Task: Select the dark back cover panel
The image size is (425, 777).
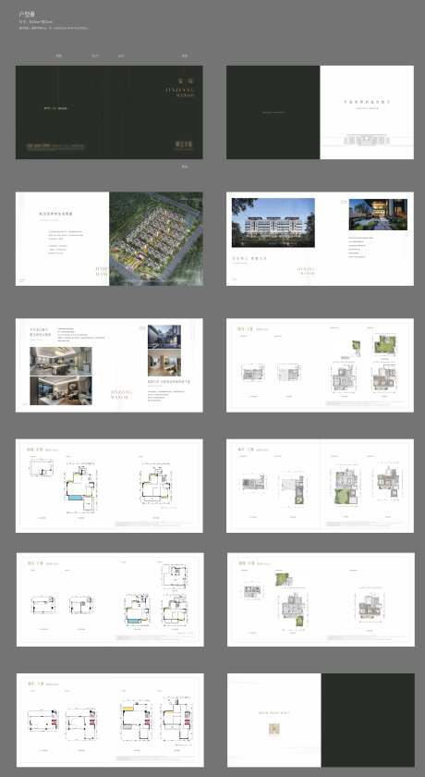Action: click(x=368, y=720)
